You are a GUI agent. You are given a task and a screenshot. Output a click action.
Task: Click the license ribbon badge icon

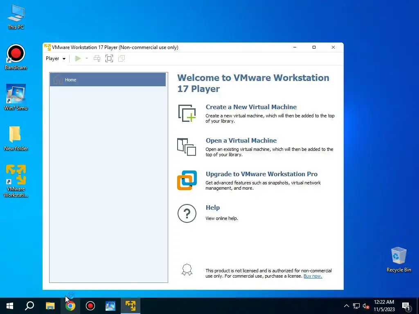pyautogui.click(x=187, y=270)
